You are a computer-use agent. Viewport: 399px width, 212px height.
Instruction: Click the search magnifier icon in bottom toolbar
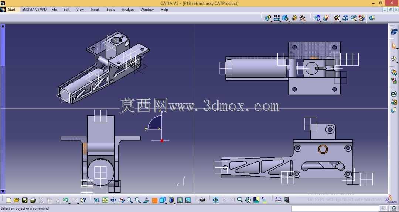click(240, 200)
